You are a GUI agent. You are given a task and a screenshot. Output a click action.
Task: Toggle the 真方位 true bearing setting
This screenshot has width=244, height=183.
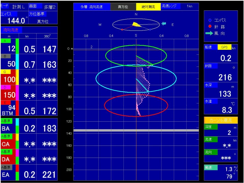123,7
